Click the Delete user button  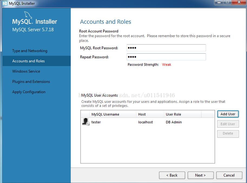(228, 133)
